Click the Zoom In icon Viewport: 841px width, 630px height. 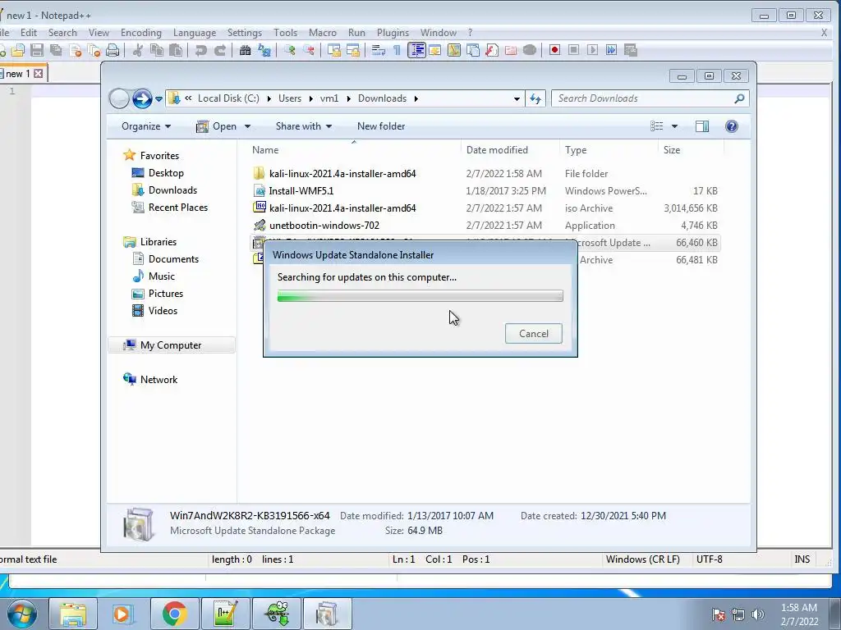(x=290, y=50)
